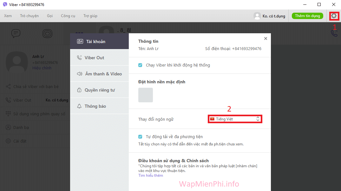The width and height of the screenshot is (341, 191).
Task: Click the Ko. có t.dụng label in top bar
Action: click(274, 16)
